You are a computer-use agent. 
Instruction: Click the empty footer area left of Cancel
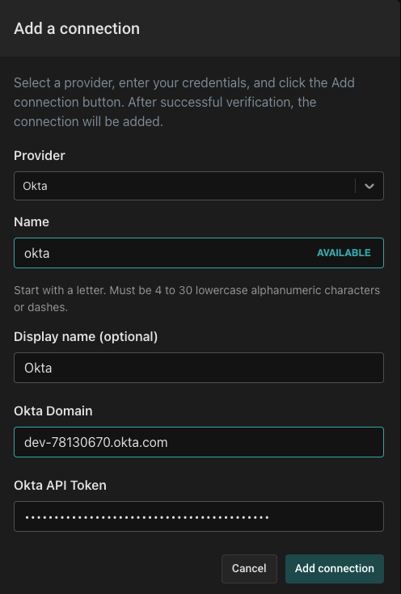[114, 569]
